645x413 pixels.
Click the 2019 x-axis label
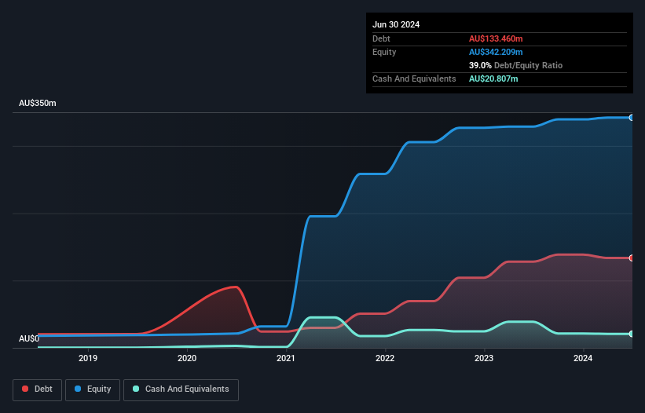88,358
